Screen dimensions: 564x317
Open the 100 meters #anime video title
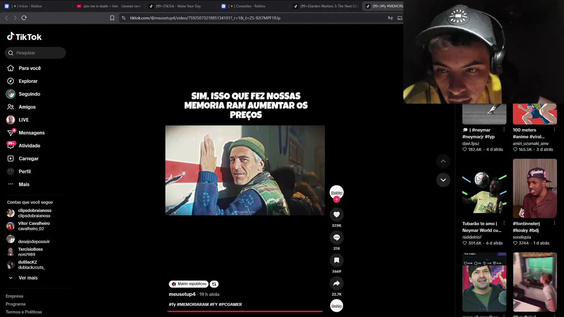point(529,133)
